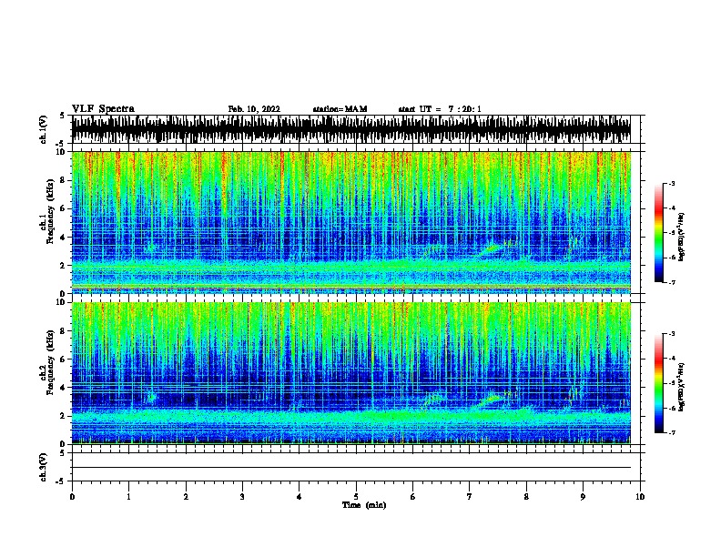Click the lower colorbar log(PSD) label
The height and width of the screenshot is (557, 721).
[x=682, y=387]
